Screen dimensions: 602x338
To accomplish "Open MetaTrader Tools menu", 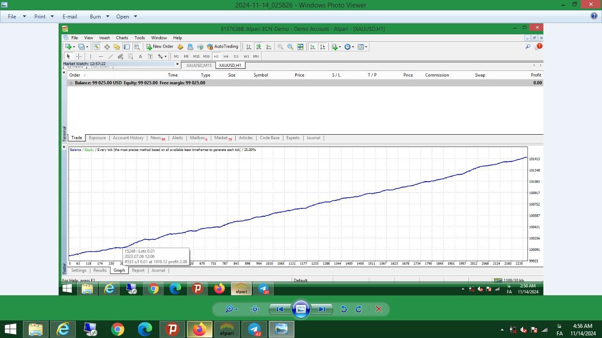I will click(140, 38).
